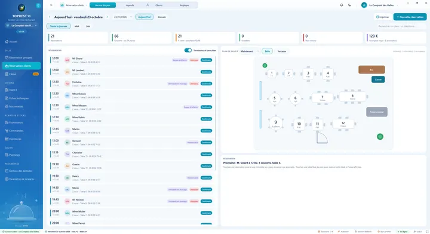This screenshot has height=234, width=430.
Task: Select table 12 on floor plan
Action: pyautogui.click(x=343, y=124)
